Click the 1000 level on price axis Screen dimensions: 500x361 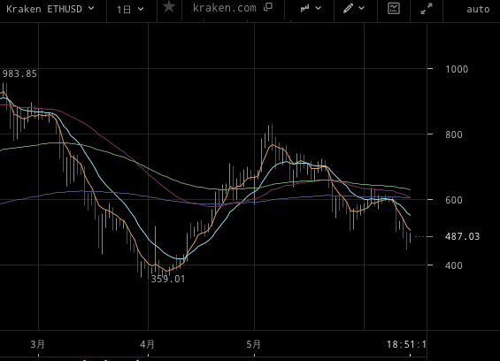pos(457,69)
